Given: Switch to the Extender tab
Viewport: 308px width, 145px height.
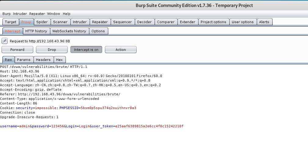Looking at the screenshot, I should pyautogui.click(x=188, y=22).
